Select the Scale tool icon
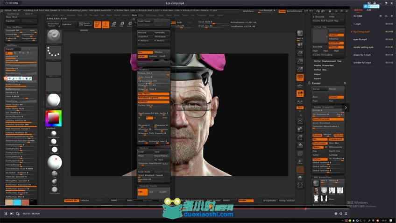Viewport: 396px width, 223px height. [122, 24]
